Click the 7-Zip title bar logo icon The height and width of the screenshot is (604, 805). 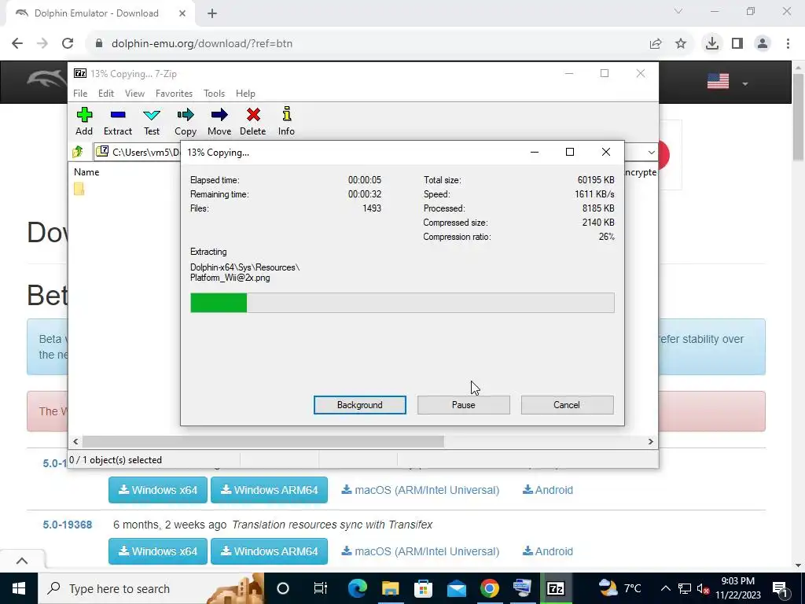[79, 73]
